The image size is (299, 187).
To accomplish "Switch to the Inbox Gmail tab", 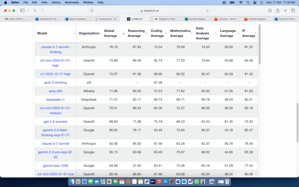I will [15, 19].
